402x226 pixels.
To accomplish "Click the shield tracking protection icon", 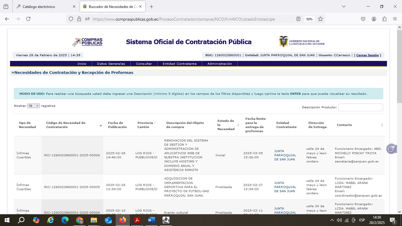I will [x=71, y=19].
